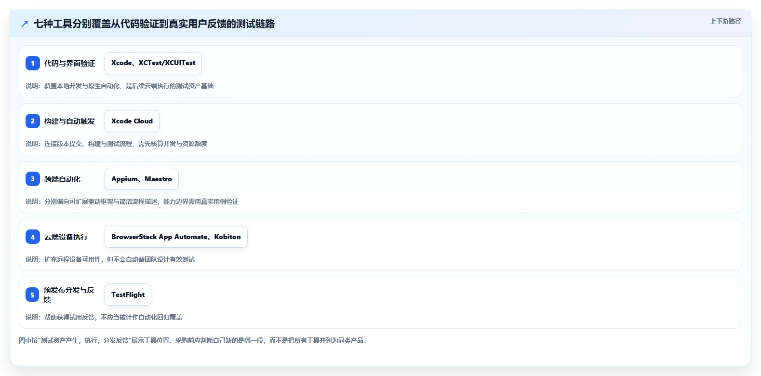
Task: Click the step 4 number badge
Action: pyautogui.click(x=33, y=237)
